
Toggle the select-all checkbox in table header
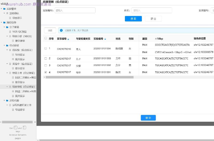(46, 38)
